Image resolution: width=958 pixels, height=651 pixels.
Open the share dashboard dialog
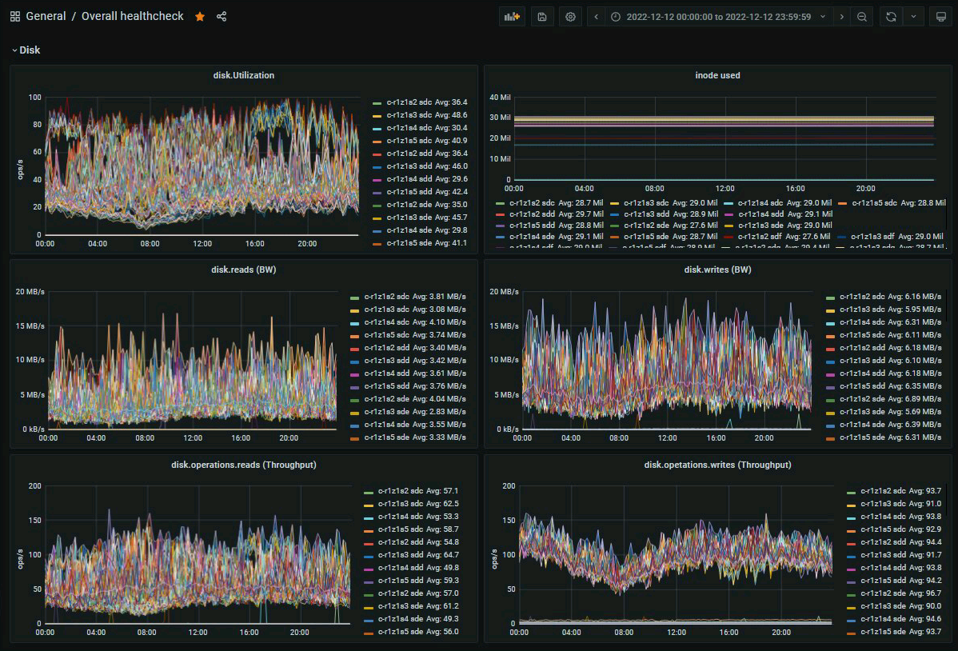pyautogui.click(x=222, y=16)
